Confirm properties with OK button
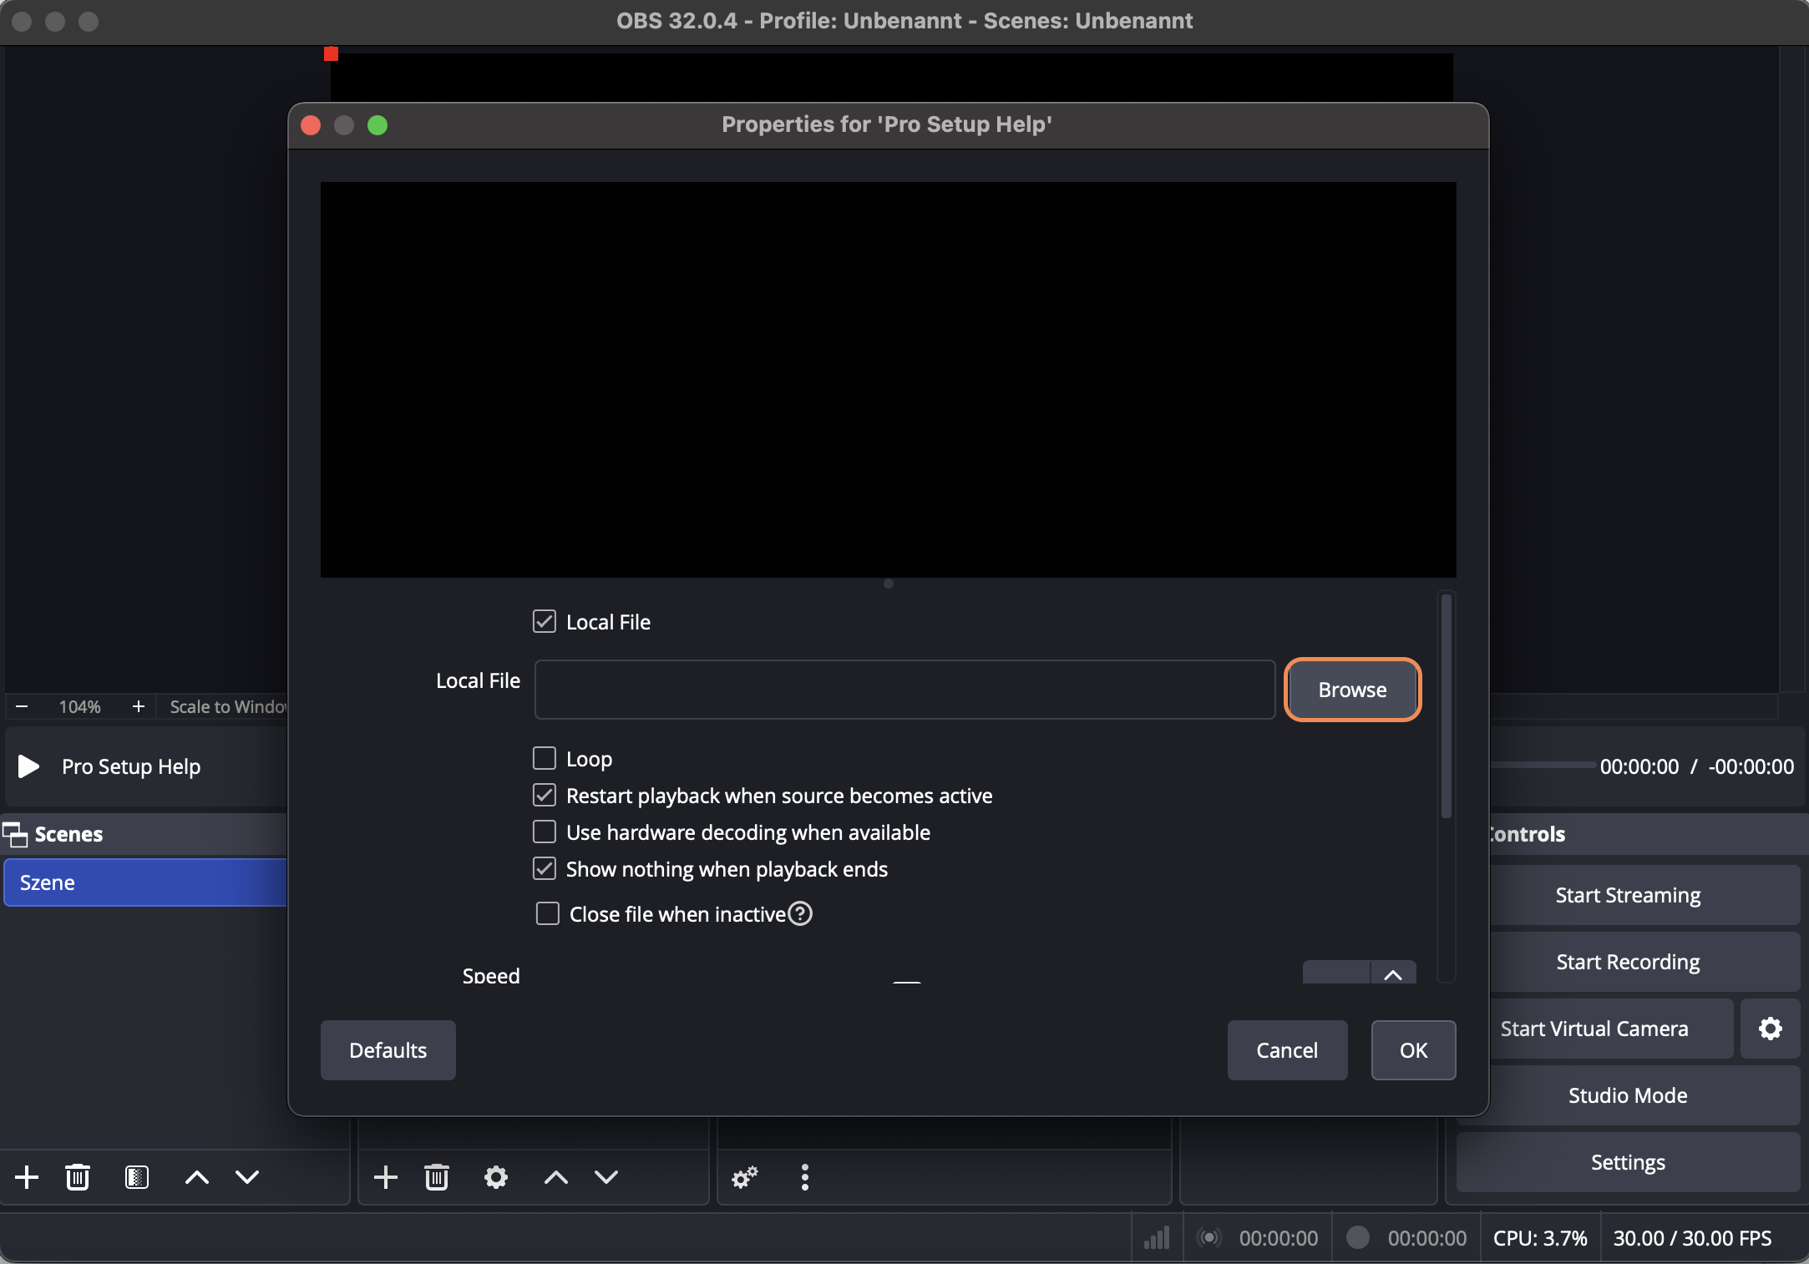Viewport: 1809px width, 1264px height. (1413, 1050)
